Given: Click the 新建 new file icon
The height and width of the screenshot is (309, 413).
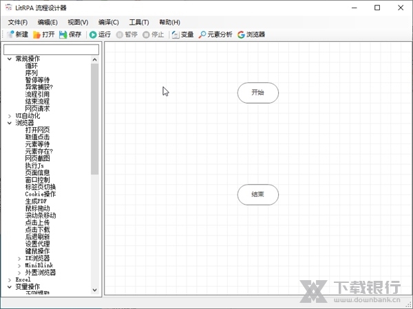Looking at the screenshot, I should coord(10,34).
